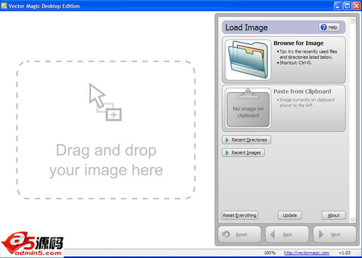This screenshot has width=362, height=258.
Task: Click panel scrollbar up arrow
Action: coord(353,21)
